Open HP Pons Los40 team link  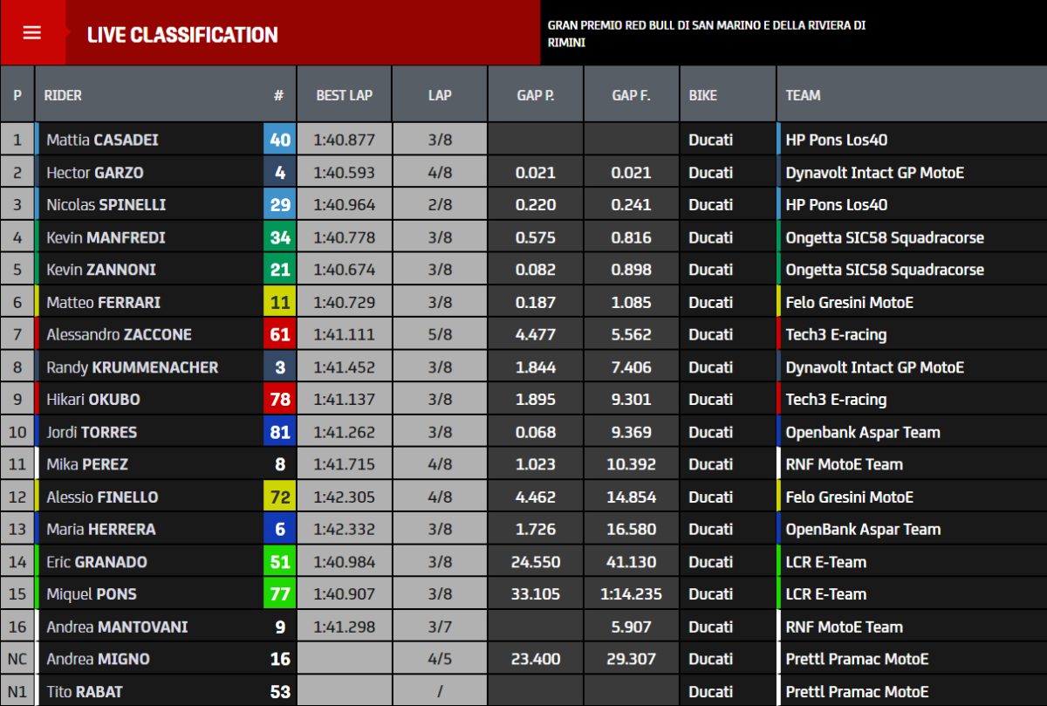click(825, 140)
